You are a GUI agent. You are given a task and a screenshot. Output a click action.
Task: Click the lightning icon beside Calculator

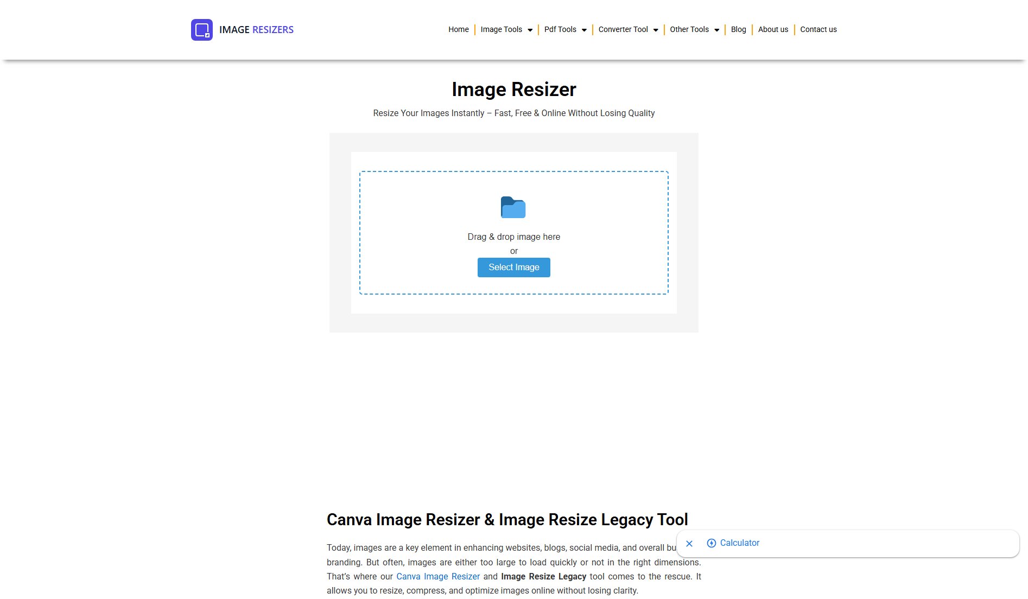coord(711,543)
